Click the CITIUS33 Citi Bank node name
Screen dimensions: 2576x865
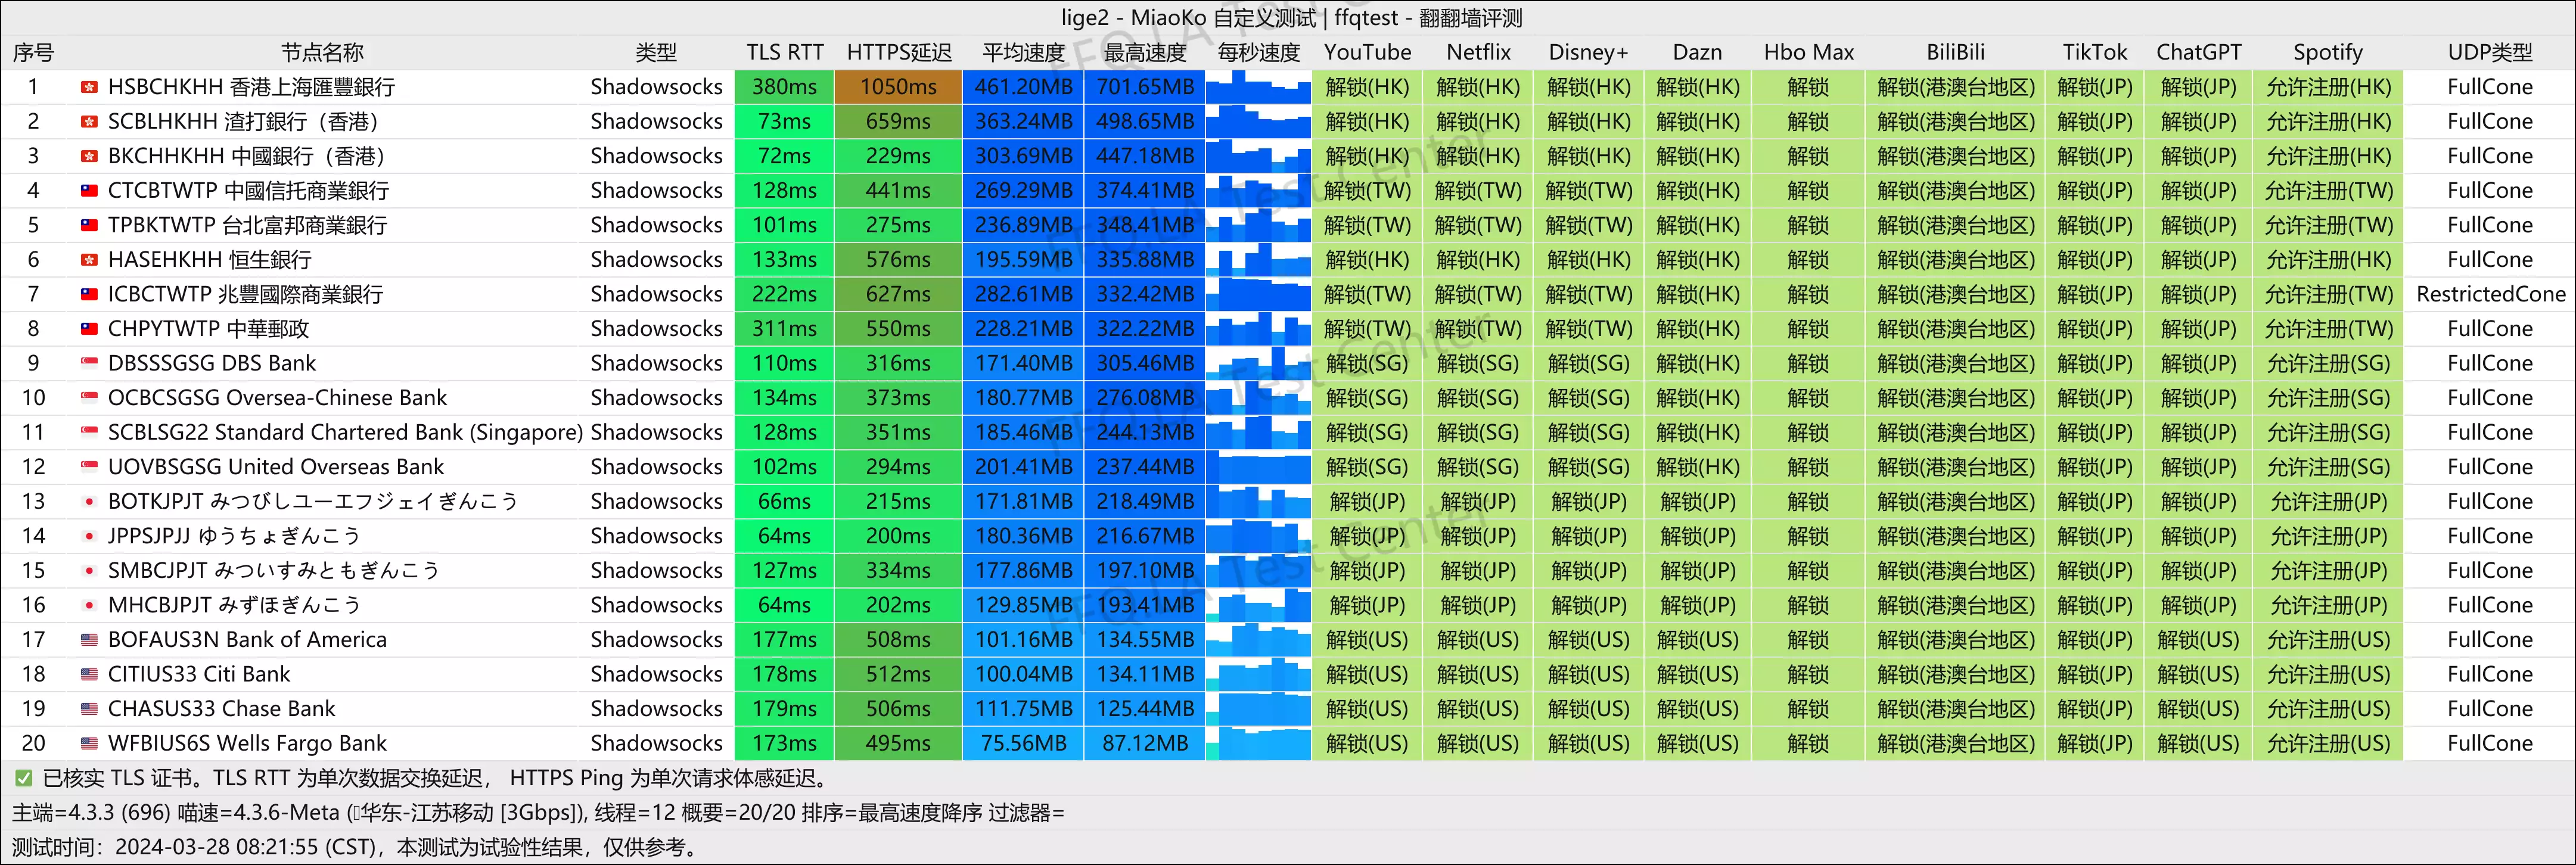click(198, 675)
